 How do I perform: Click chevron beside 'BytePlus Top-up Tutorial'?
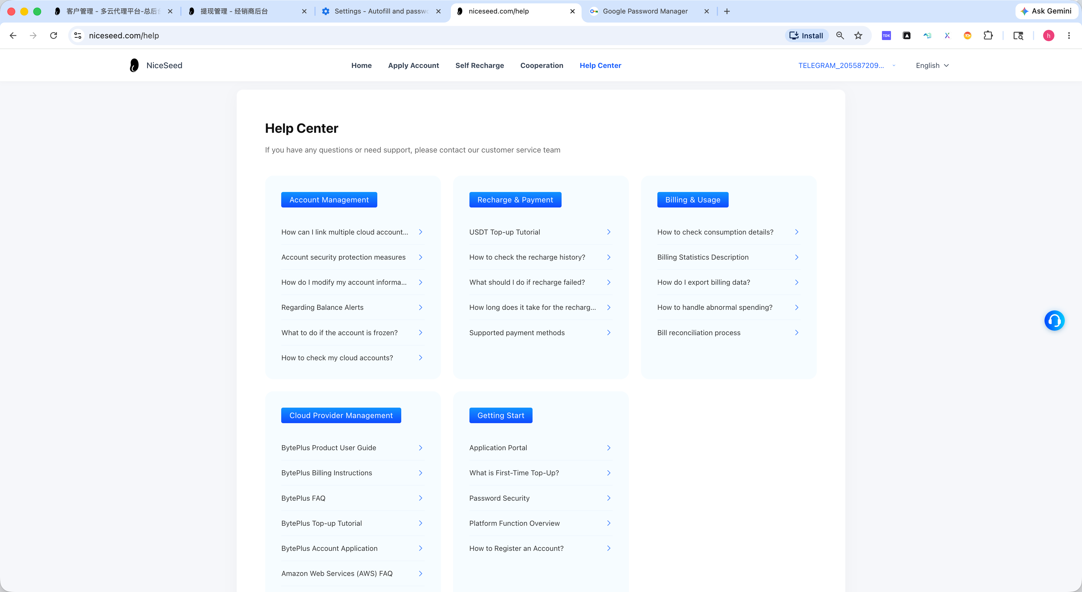[420, 523]
